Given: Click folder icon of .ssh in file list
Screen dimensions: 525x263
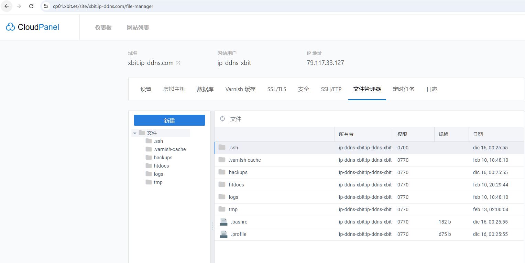Looking at the screenshot, I should click(x=222, y=147).
